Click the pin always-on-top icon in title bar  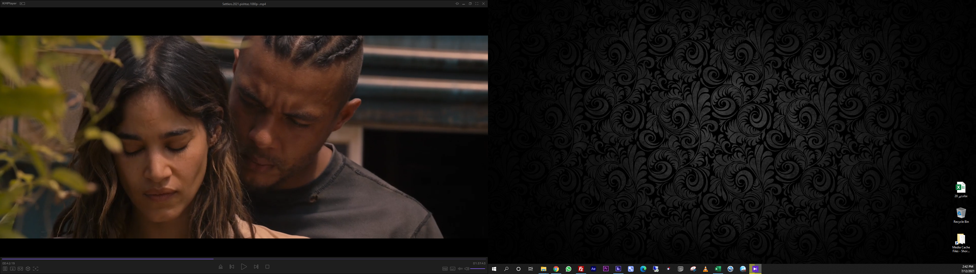[x=457, y=4]
